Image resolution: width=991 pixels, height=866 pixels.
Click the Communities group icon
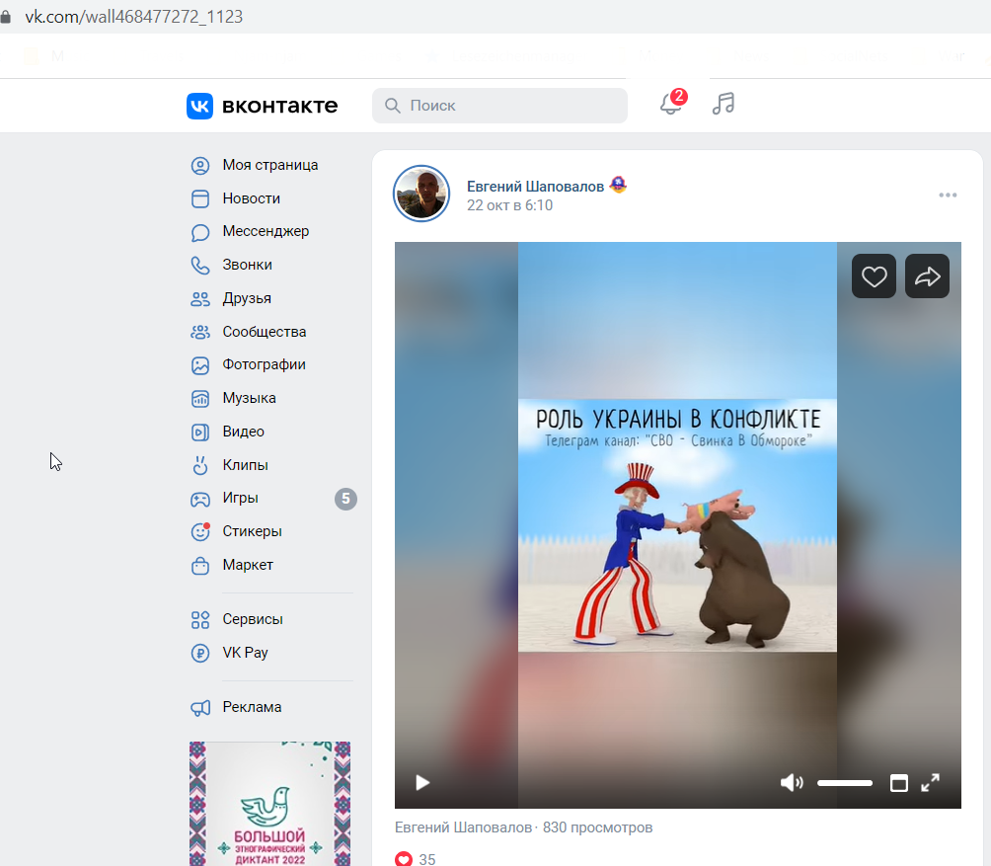(x=200, y=333)
